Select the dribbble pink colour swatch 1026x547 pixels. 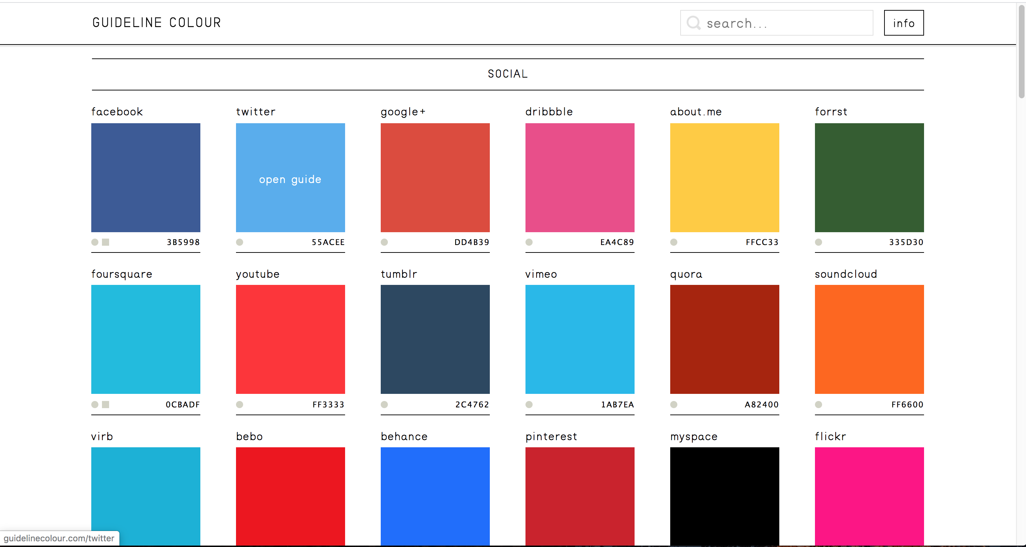coord(580,177)
